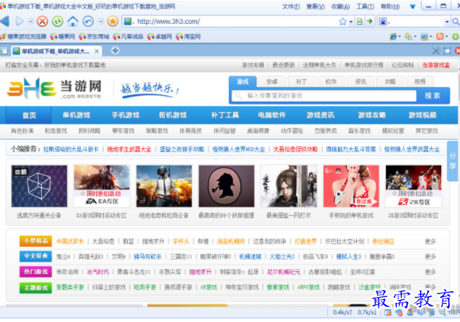Click popup blocker icon in status bar
Screen dimensions: 460x322
tap(388, 313)
